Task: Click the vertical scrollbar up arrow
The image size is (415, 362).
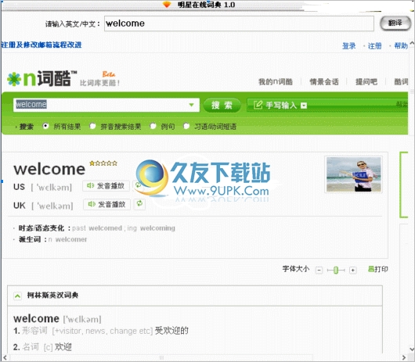Action: point(412,43)
